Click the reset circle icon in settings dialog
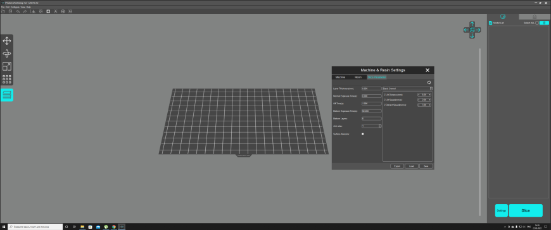This screenshot has width=551, height=230. pyautogui.click(x=429, y=82)
